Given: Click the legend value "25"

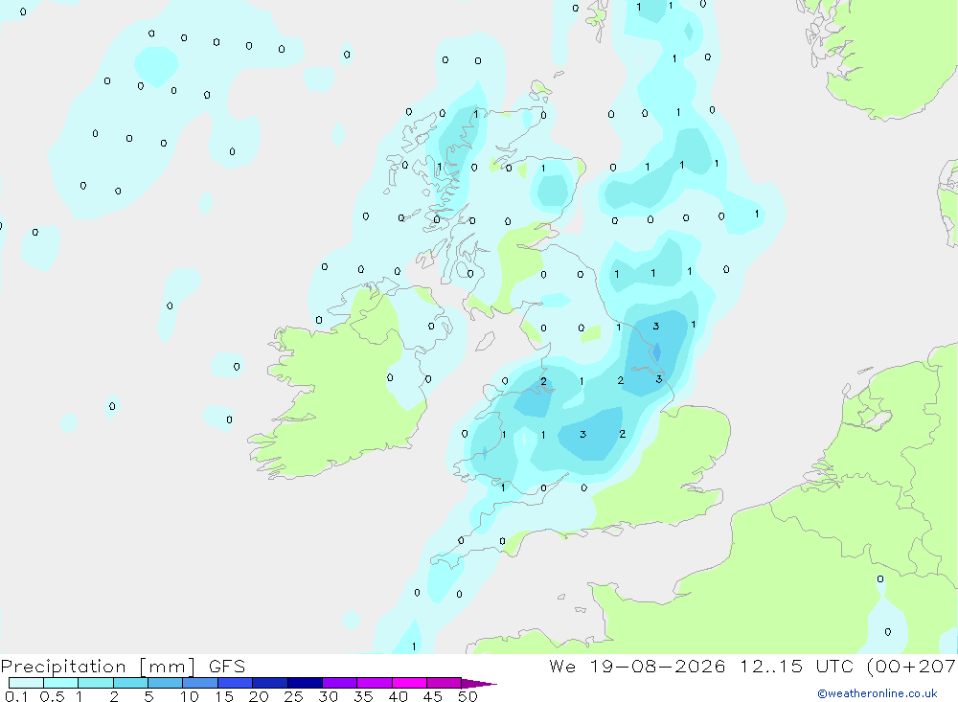Looking at the screenshot, I should coord(294,696).
